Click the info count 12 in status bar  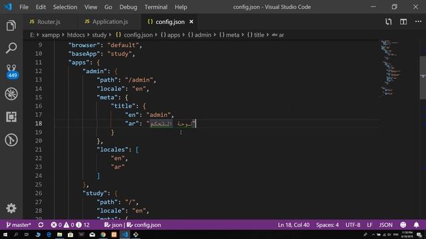pos(83,225)
